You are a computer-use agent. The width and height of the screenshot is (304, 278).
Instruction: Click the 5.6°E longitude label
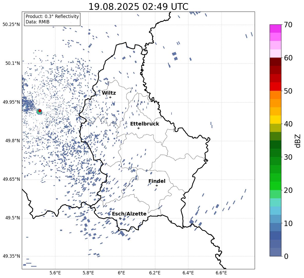[55, 273]
